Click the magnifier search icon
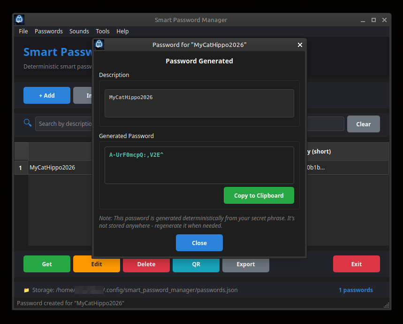Screen dimensions: 403x324 pyautogui.click(x=28, y=123)
